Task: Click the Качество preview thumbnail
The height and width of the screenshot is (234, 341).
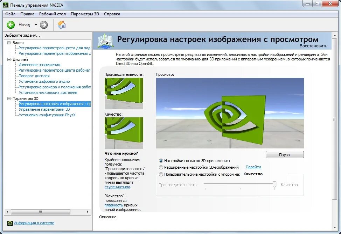Action: (x=124, y=133)
